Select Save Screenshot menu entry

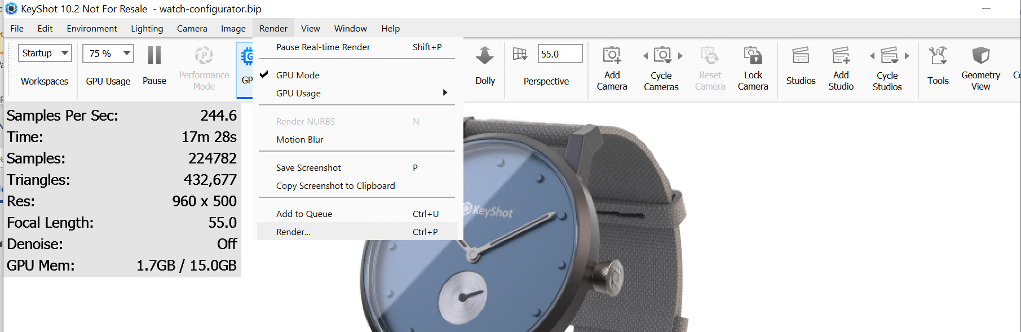click(x=308, y=168)
